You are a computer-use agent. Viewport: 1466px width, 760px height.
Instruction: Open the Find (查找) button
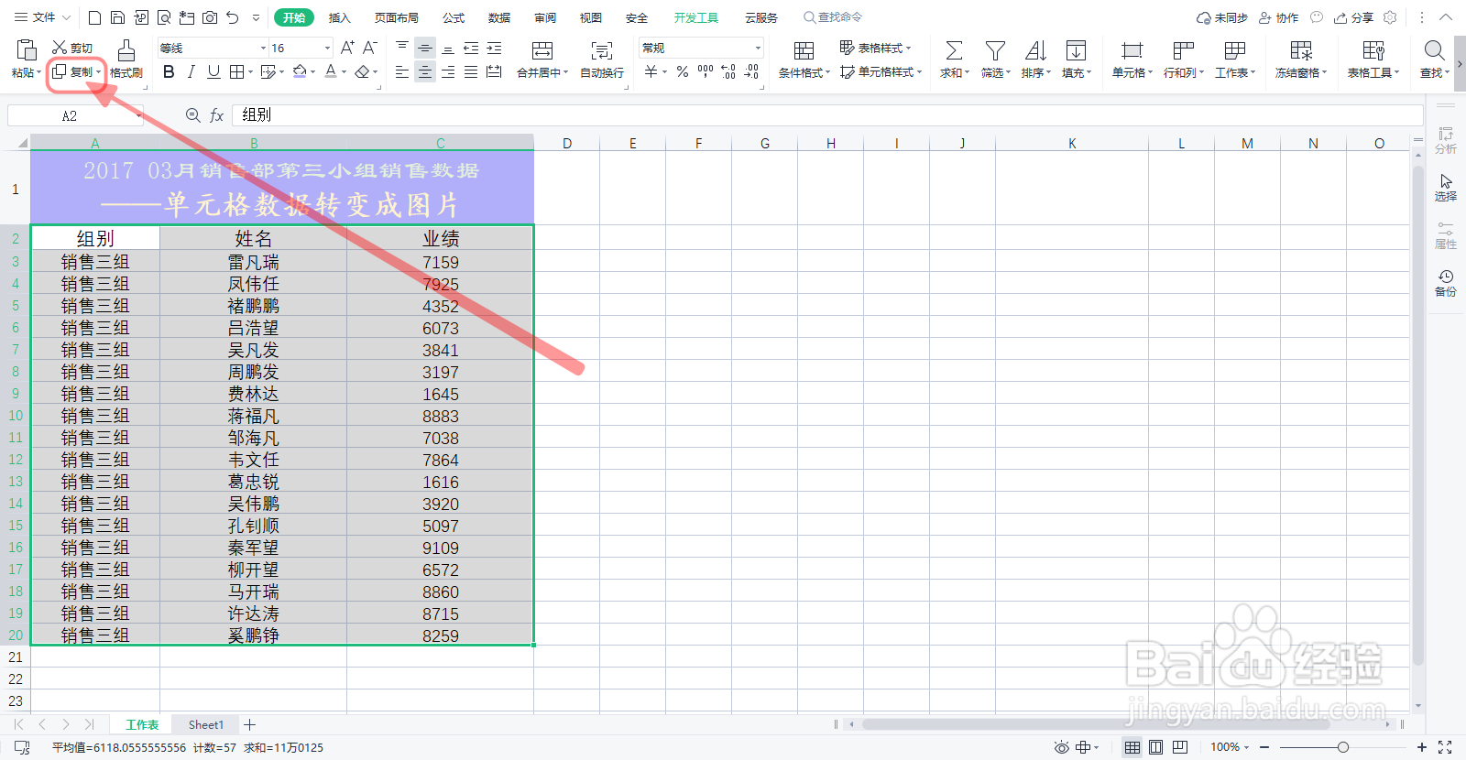pyautogui.click(x=1435, y=60)
